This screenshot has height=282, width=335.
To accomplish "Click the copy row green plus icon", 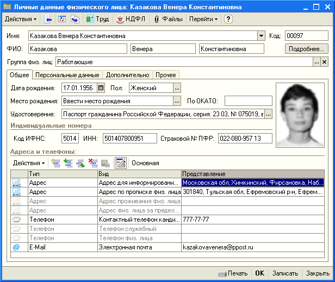I will coord(68,162).
